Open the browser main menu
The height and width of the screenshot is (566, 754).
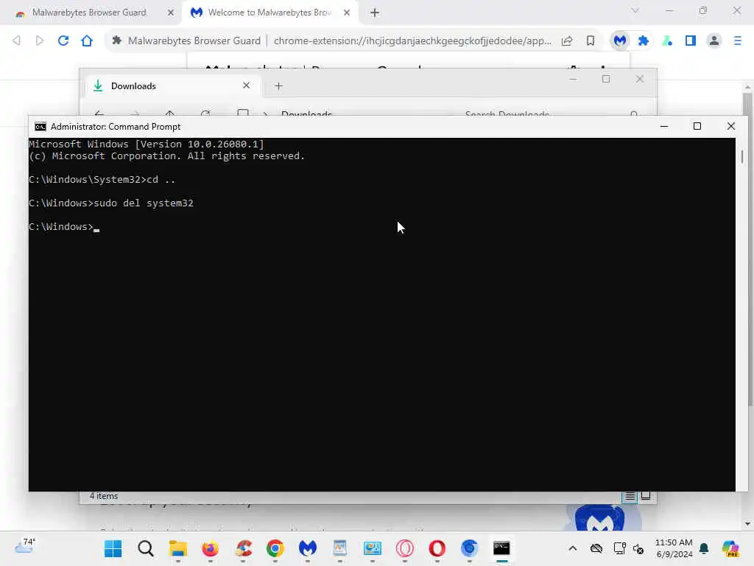[x=737, y=41]
